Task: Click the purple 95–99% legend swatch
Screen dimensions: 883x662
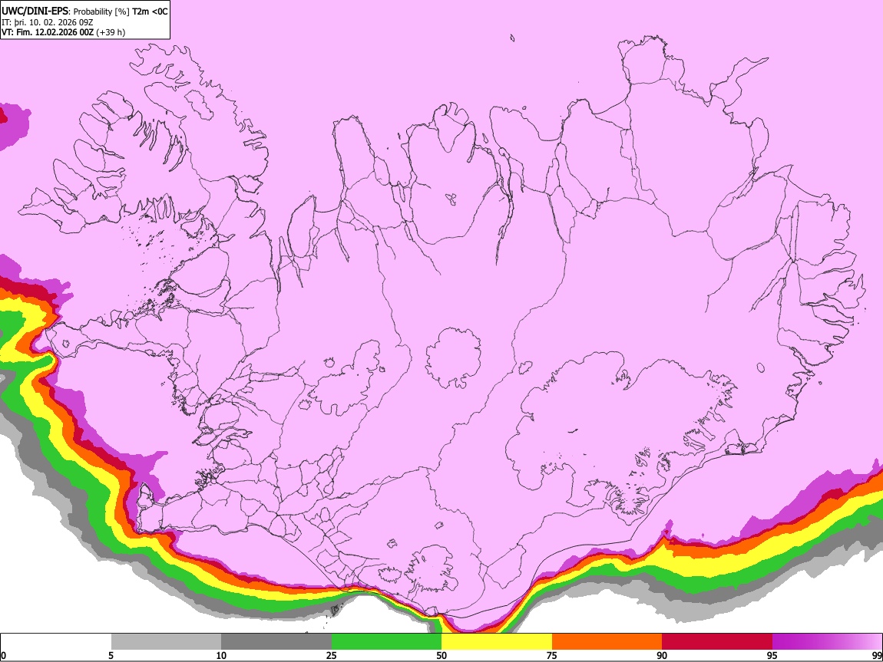Action: [827, 641]
